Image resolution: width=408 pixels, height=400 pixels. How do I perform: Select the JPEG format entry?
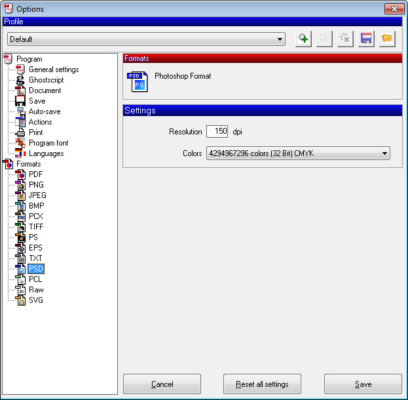[37, 195]
